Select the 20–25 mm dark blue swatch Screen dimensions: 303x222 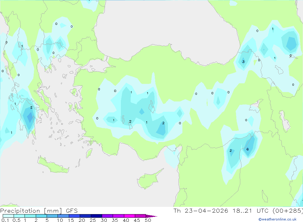[x=85, y=216]
